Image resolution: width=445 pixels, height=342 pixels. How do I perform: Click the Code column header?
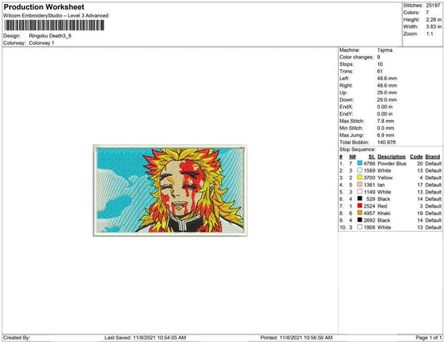click(416, 157)
